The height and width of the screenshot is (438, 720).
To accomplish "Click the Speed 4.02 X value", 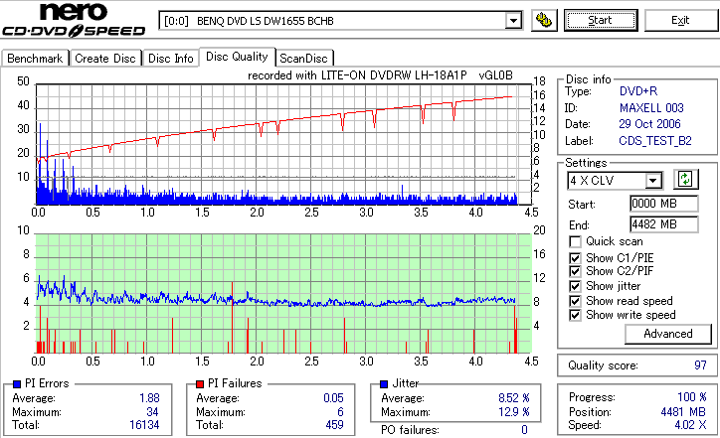I will point(690,425).
